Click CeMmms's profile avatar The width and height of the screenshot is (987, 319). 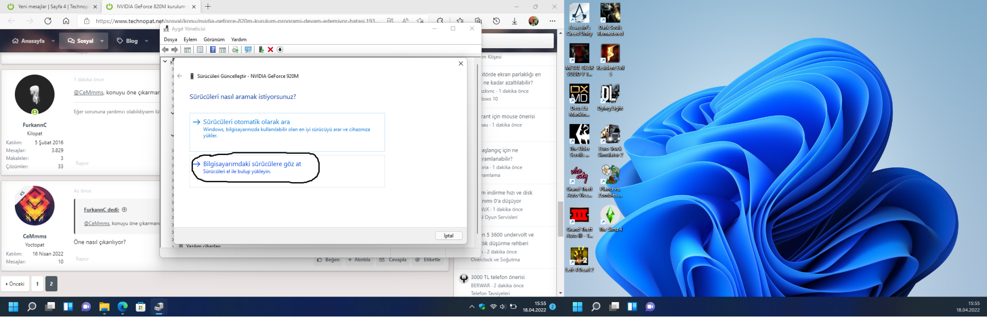(x=34, y=206)
